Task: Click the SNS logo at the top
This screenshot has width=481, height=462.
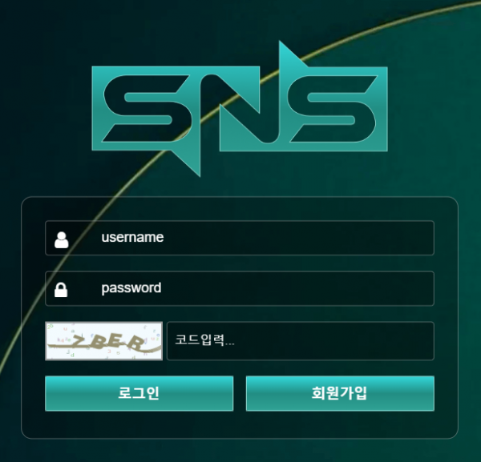Action: 240,109
